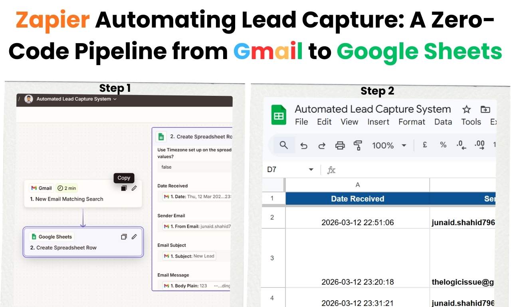Click the Google Sheets logo icon

(279, 115)
